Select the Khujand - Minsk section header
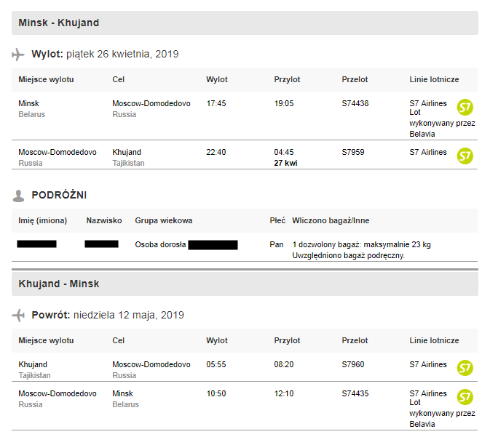Screen dimensions: 490x437 coord(245,284)
